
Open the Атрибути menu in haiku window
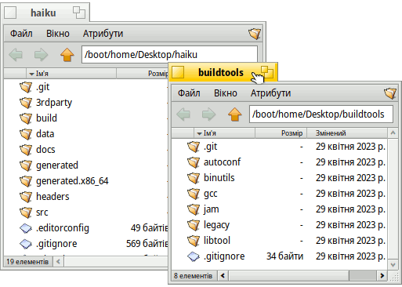[103, 34]
